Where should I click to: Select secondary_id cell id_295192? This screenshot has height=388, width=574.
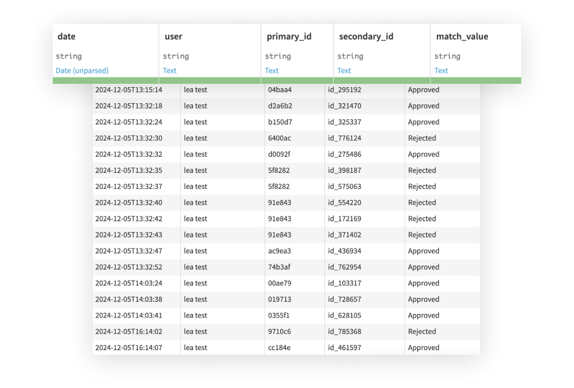point(344,90)
